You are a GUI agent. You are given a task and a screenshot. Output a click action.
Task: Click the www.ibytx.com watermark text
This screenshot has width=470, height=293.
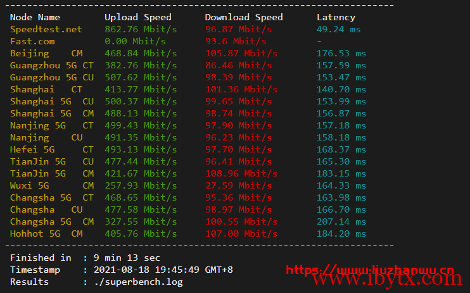392,279
